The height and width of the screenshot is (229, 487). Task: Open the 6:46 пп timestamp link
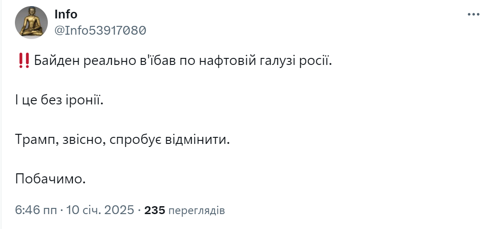(36, 211)
